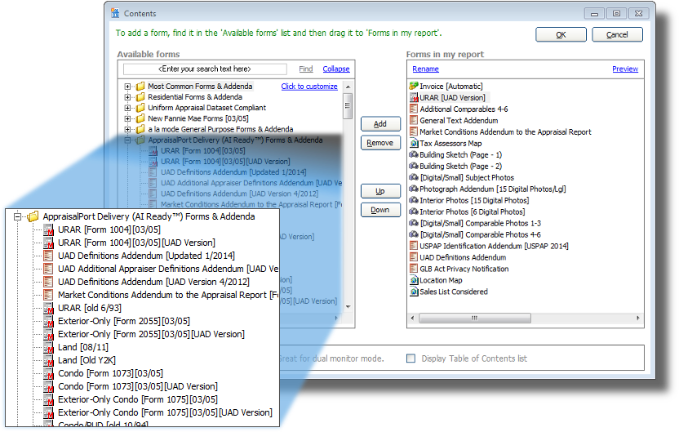Move form Down in report
This screenshot has width=679, height=432.
380,210
